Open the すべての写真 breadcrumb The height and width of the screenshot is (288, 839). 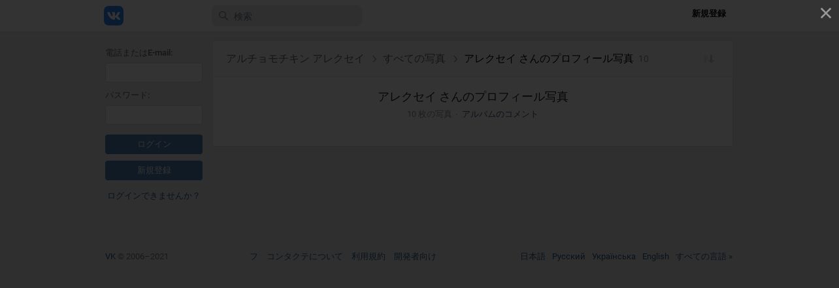tap(414, 59)
